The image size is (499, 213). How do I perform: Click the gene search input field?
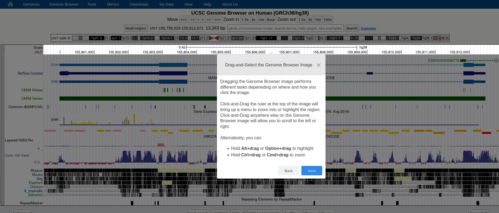(285, 28)
